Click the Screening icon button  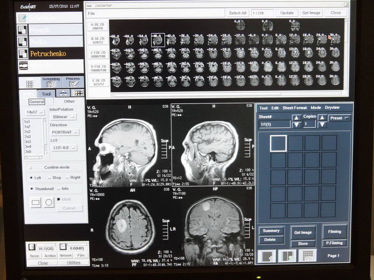point(51,83)
